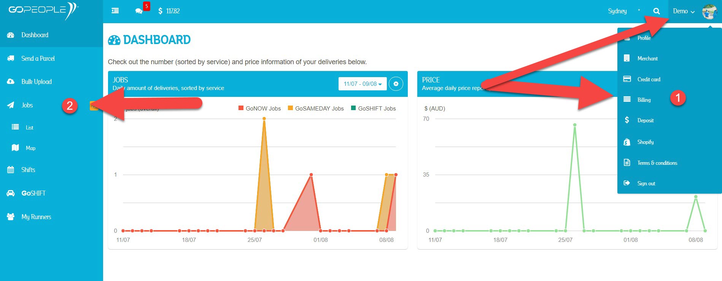Toggle GoSAMEDAY Jobs legend series
This screenshot has height=281, width=722.
coord(316,108)
